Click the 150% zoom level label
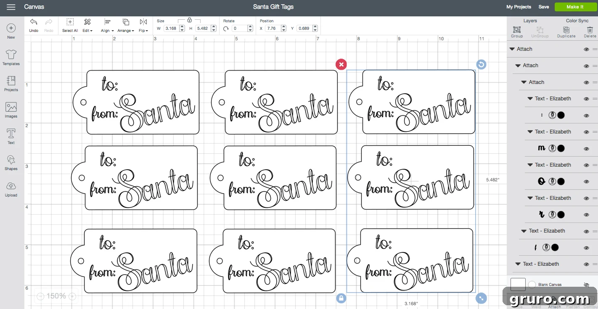 56,296
